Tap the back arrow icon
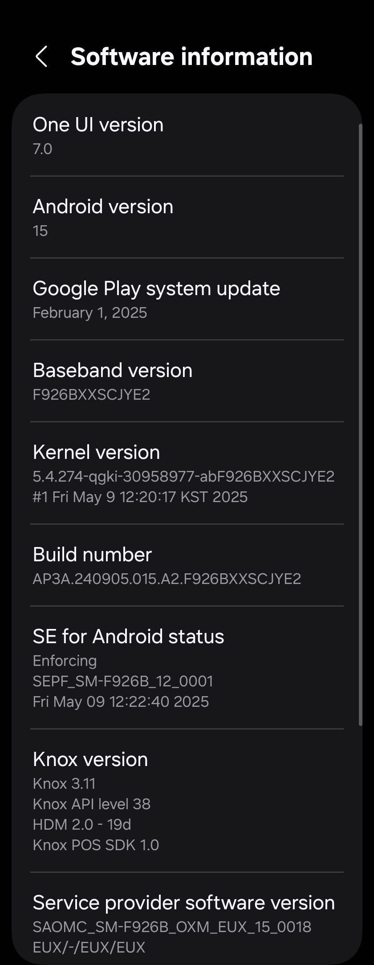The image size is (374, 965). (41, 57)
